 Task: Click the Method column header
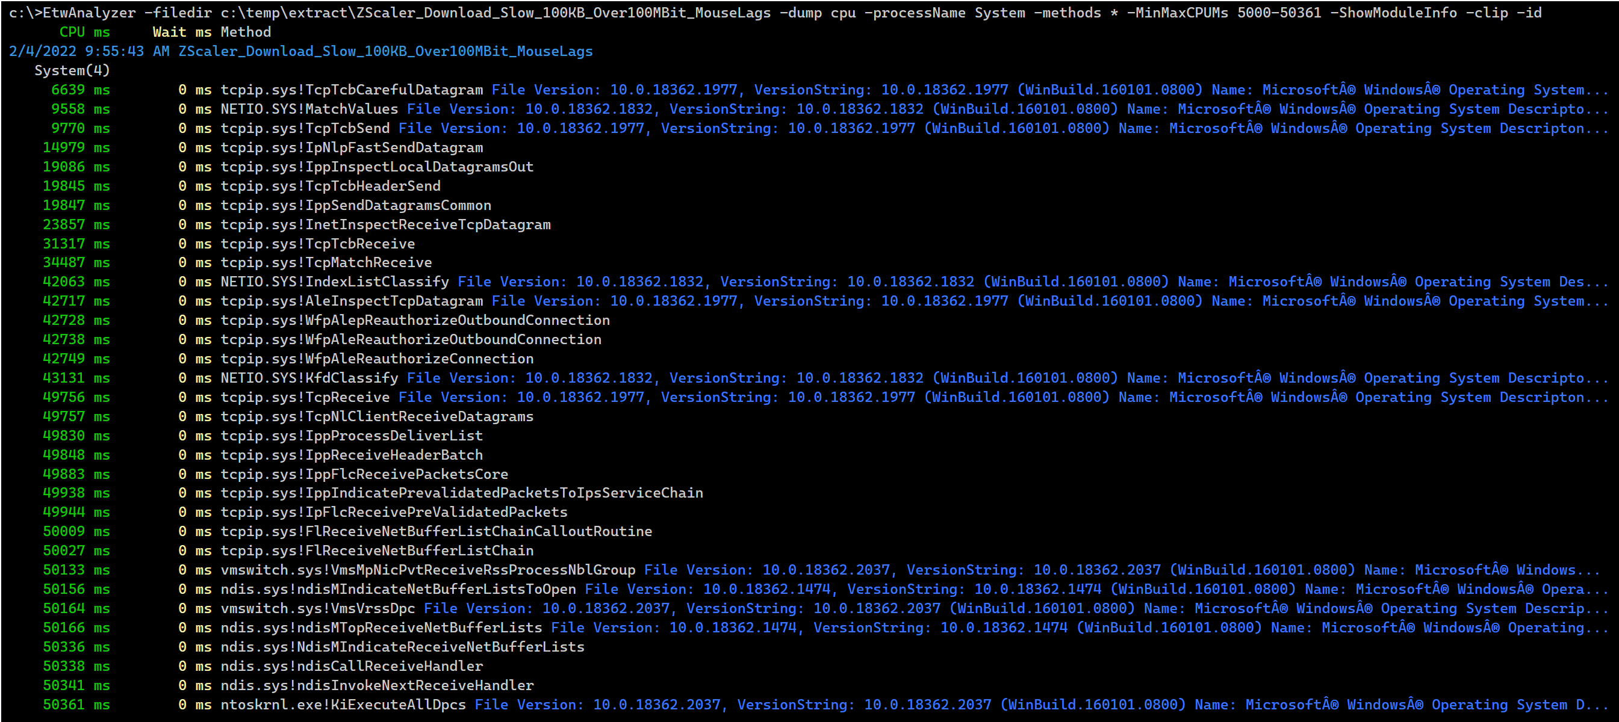(246, 32)
